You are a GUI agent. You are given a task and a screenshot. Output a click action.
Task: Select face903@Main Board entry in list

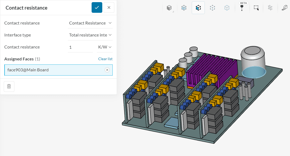(x=53, y=70)
